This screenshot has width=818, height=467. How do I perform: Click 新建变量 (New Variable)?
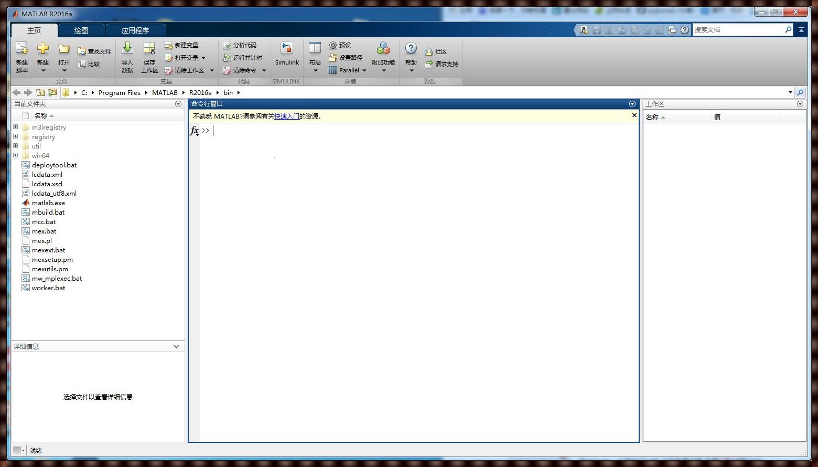pos(181,45)
